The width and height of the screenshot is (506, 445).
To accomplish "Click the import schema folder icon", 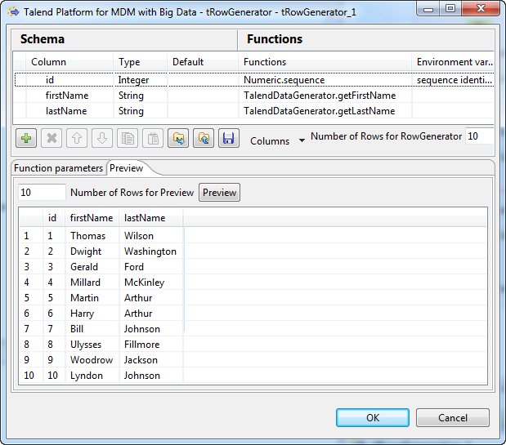I will pos(178,139).
